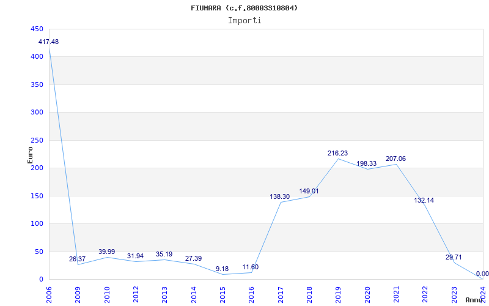Image resolution: width=489 pixels, height=306 pixels.
Task: Select the 0.00 data label for 2024
Action: [482, 274]
